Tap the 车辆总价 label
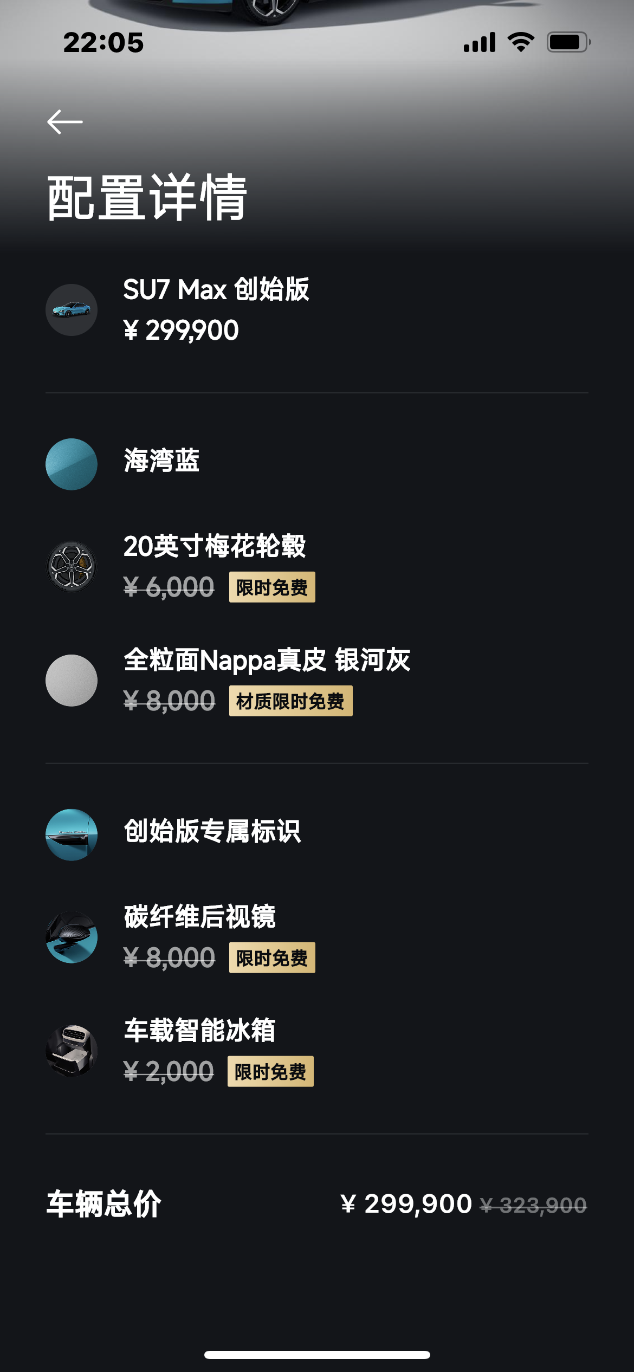Viewport: 634px width, 1372px height. click(104, 1204)
